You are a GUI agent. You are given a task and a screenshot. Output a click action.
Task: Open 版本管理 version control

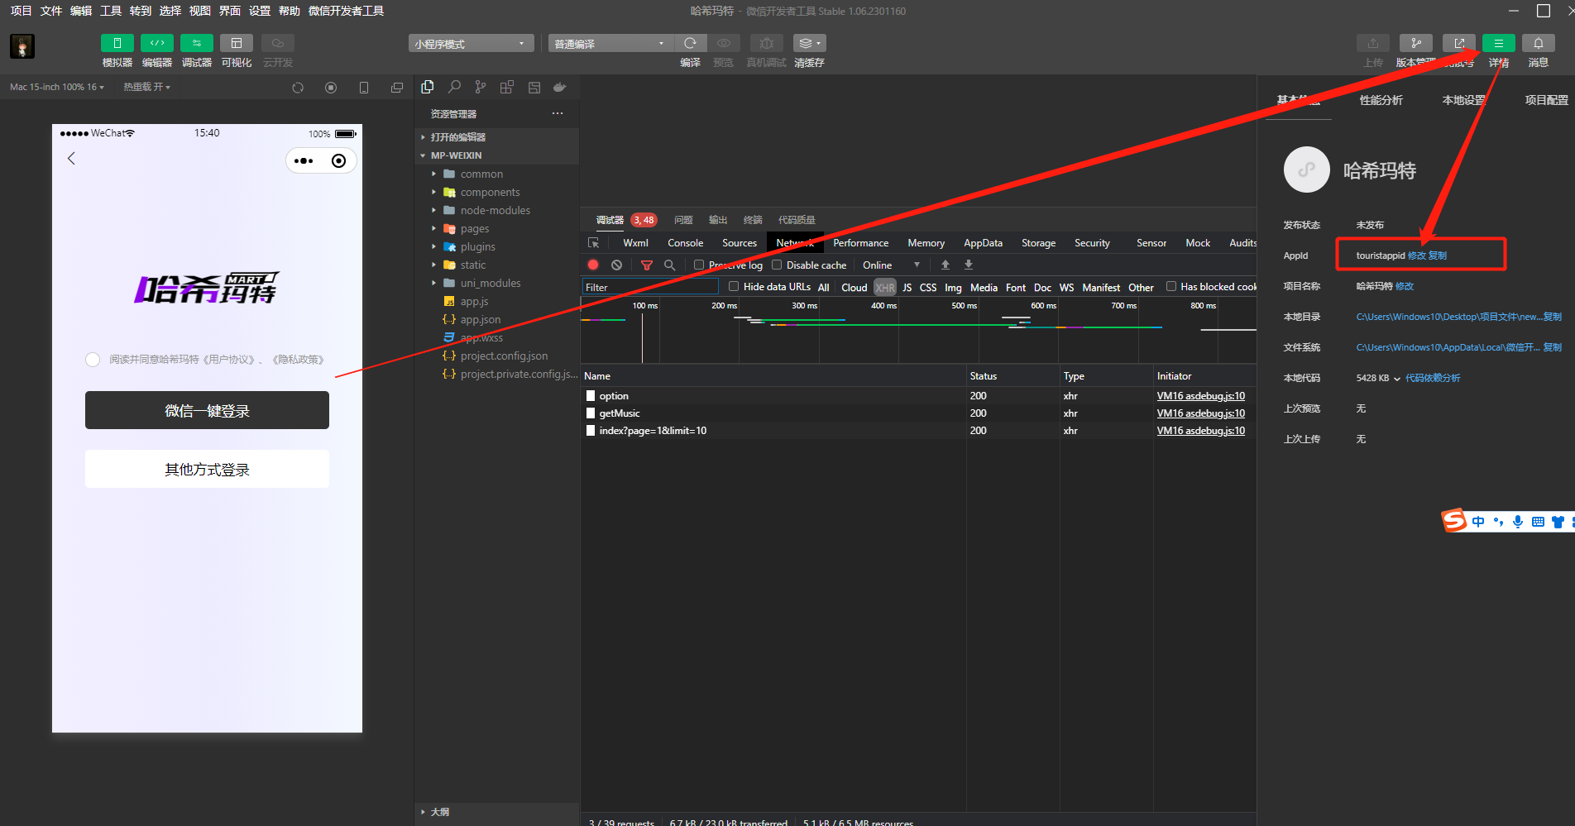point(1416,43)
